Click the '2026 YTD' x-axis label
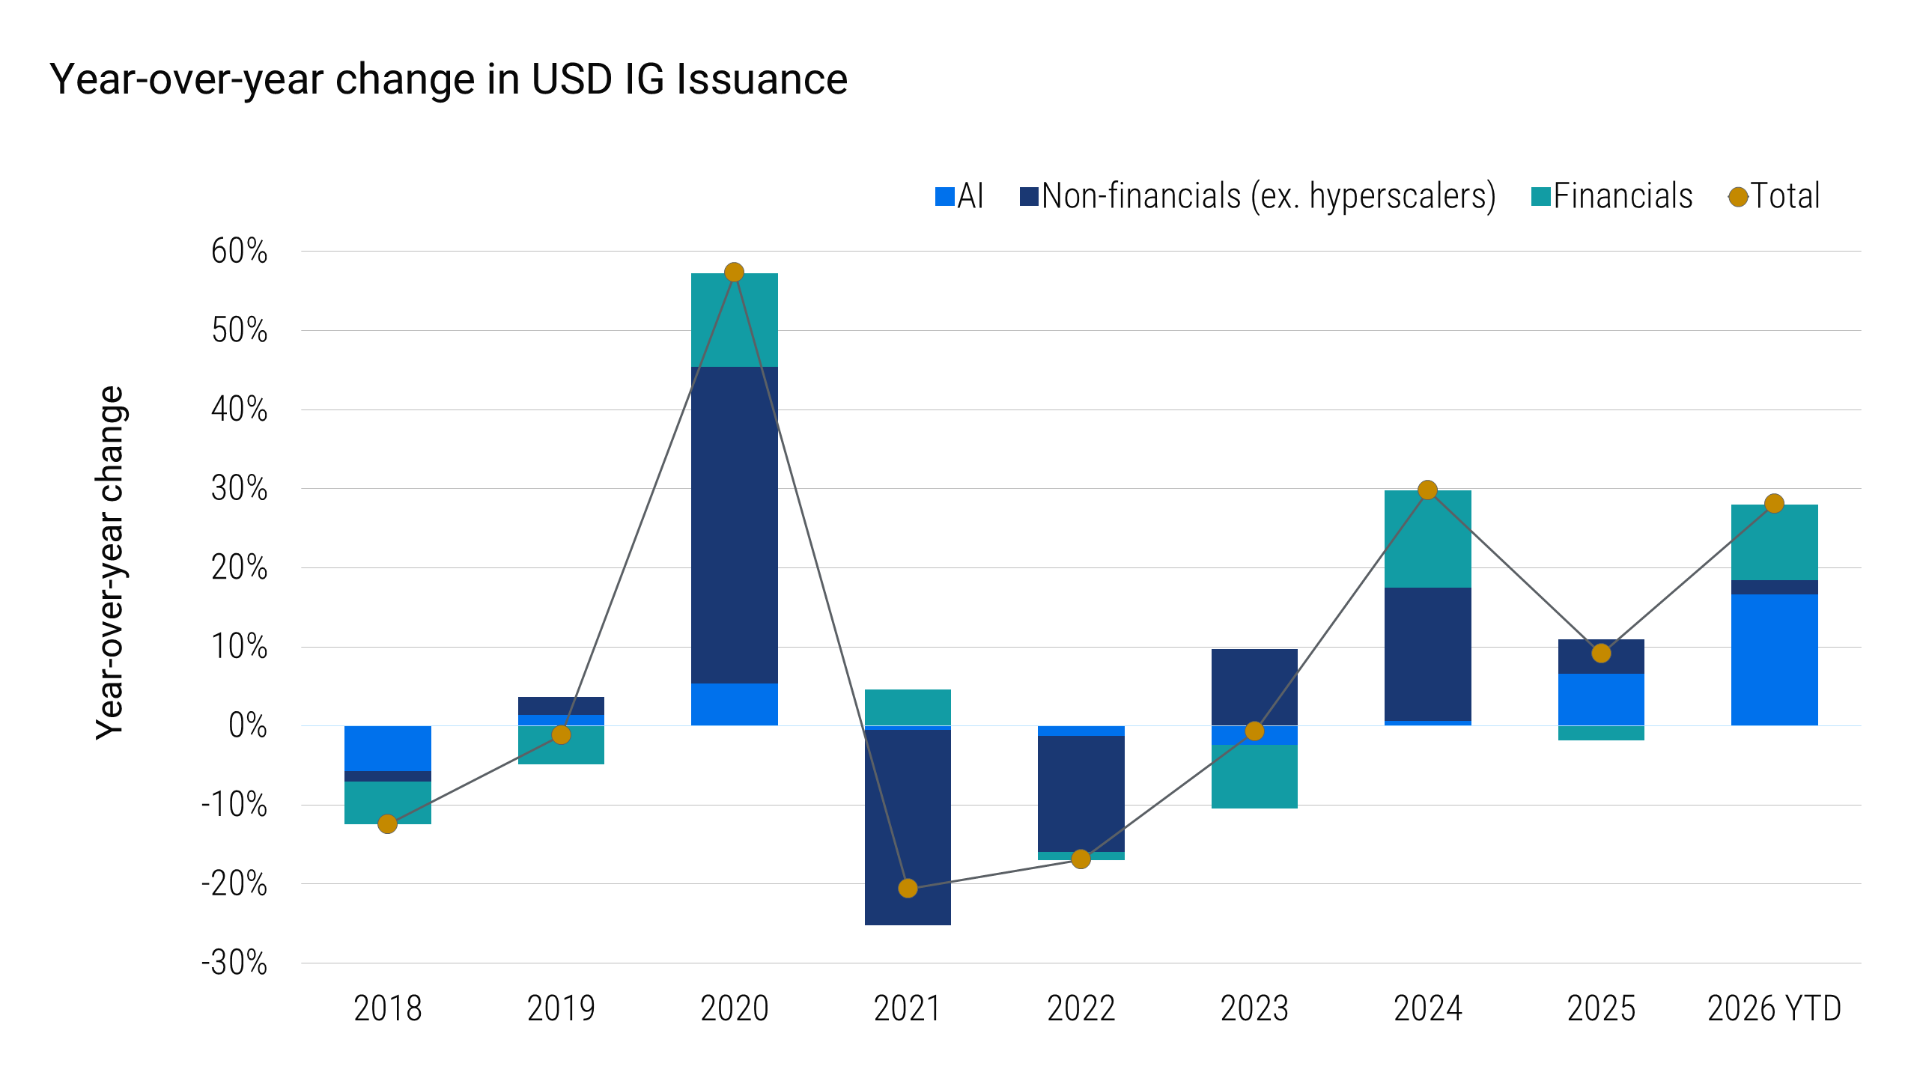Screen dimensions: 1917x1078 point(1775,1008)
